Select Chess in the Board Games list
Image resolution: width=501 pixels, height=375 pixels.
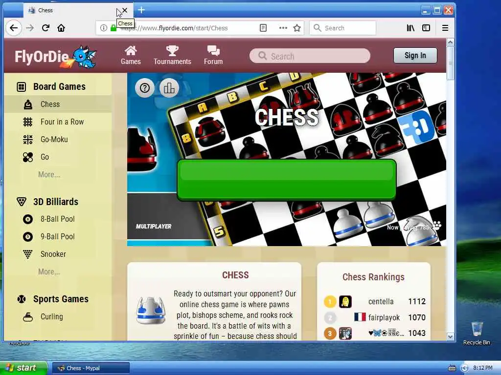click(58, 104)
